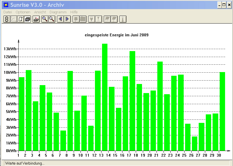233x166 pixels.
Task: Click the 'Warte auf Verbindung...' status text
Action: click(25, 163)
